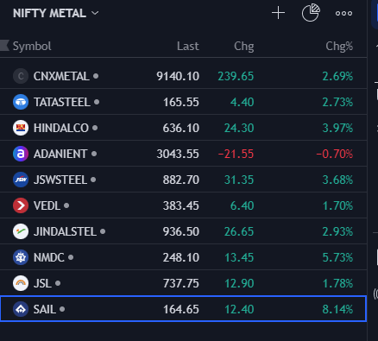Click NMDC percent change 5.73%

pos(337,257)
